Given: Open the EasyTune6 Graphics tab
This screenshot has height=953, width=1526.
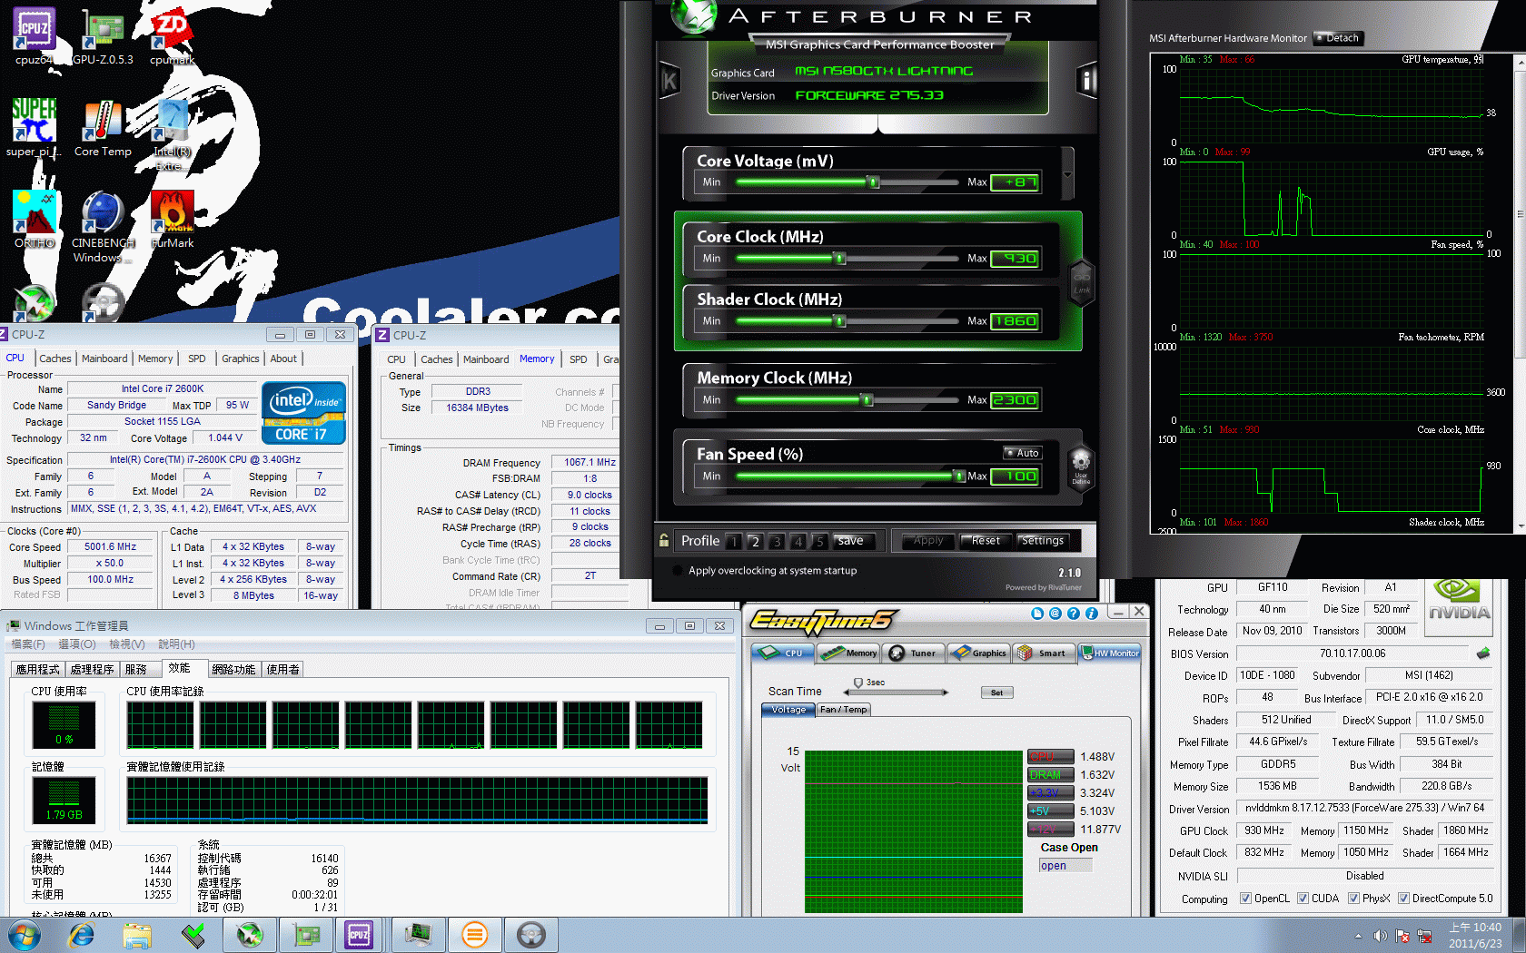Looking at the screenshot, I should click(x=978, y=653).
